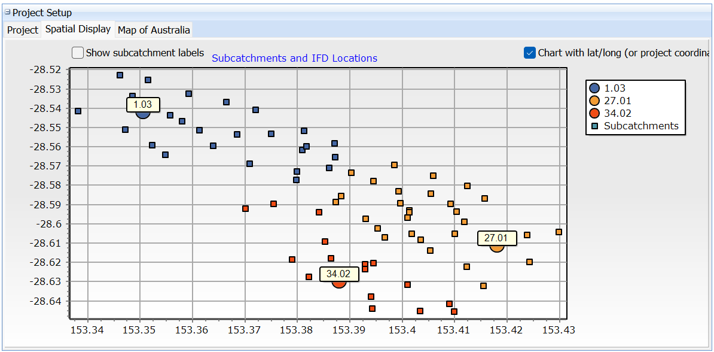714x352 pixels.
Task: Open the Map of Australia tab
Action: point(153,29)
